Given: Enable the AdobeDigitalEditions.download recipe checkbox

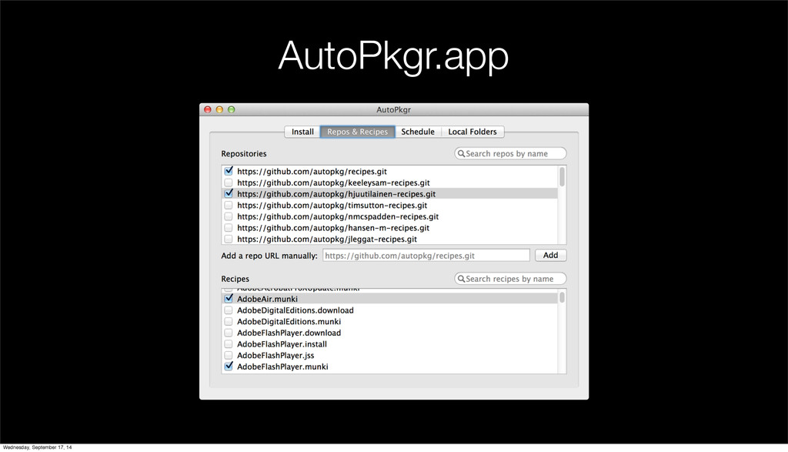Looking at the screenshot, I should point(229,310).
